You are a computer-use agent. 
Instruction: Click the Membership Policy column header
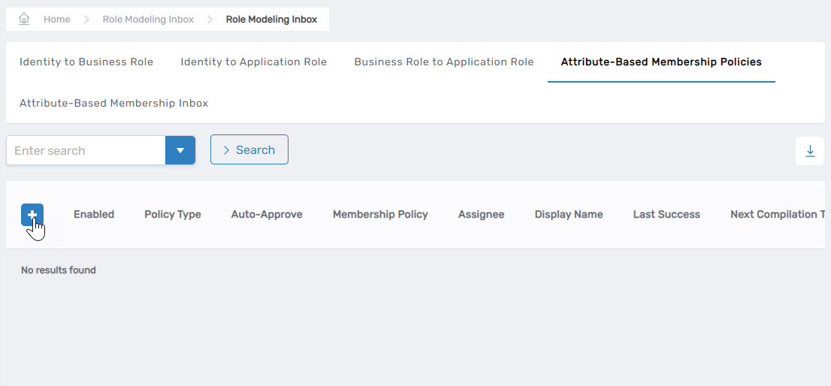tap(380, 215)
